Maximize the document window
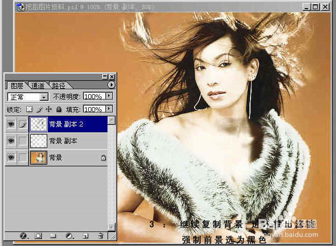The image size is (336, 246). point(316,7)
